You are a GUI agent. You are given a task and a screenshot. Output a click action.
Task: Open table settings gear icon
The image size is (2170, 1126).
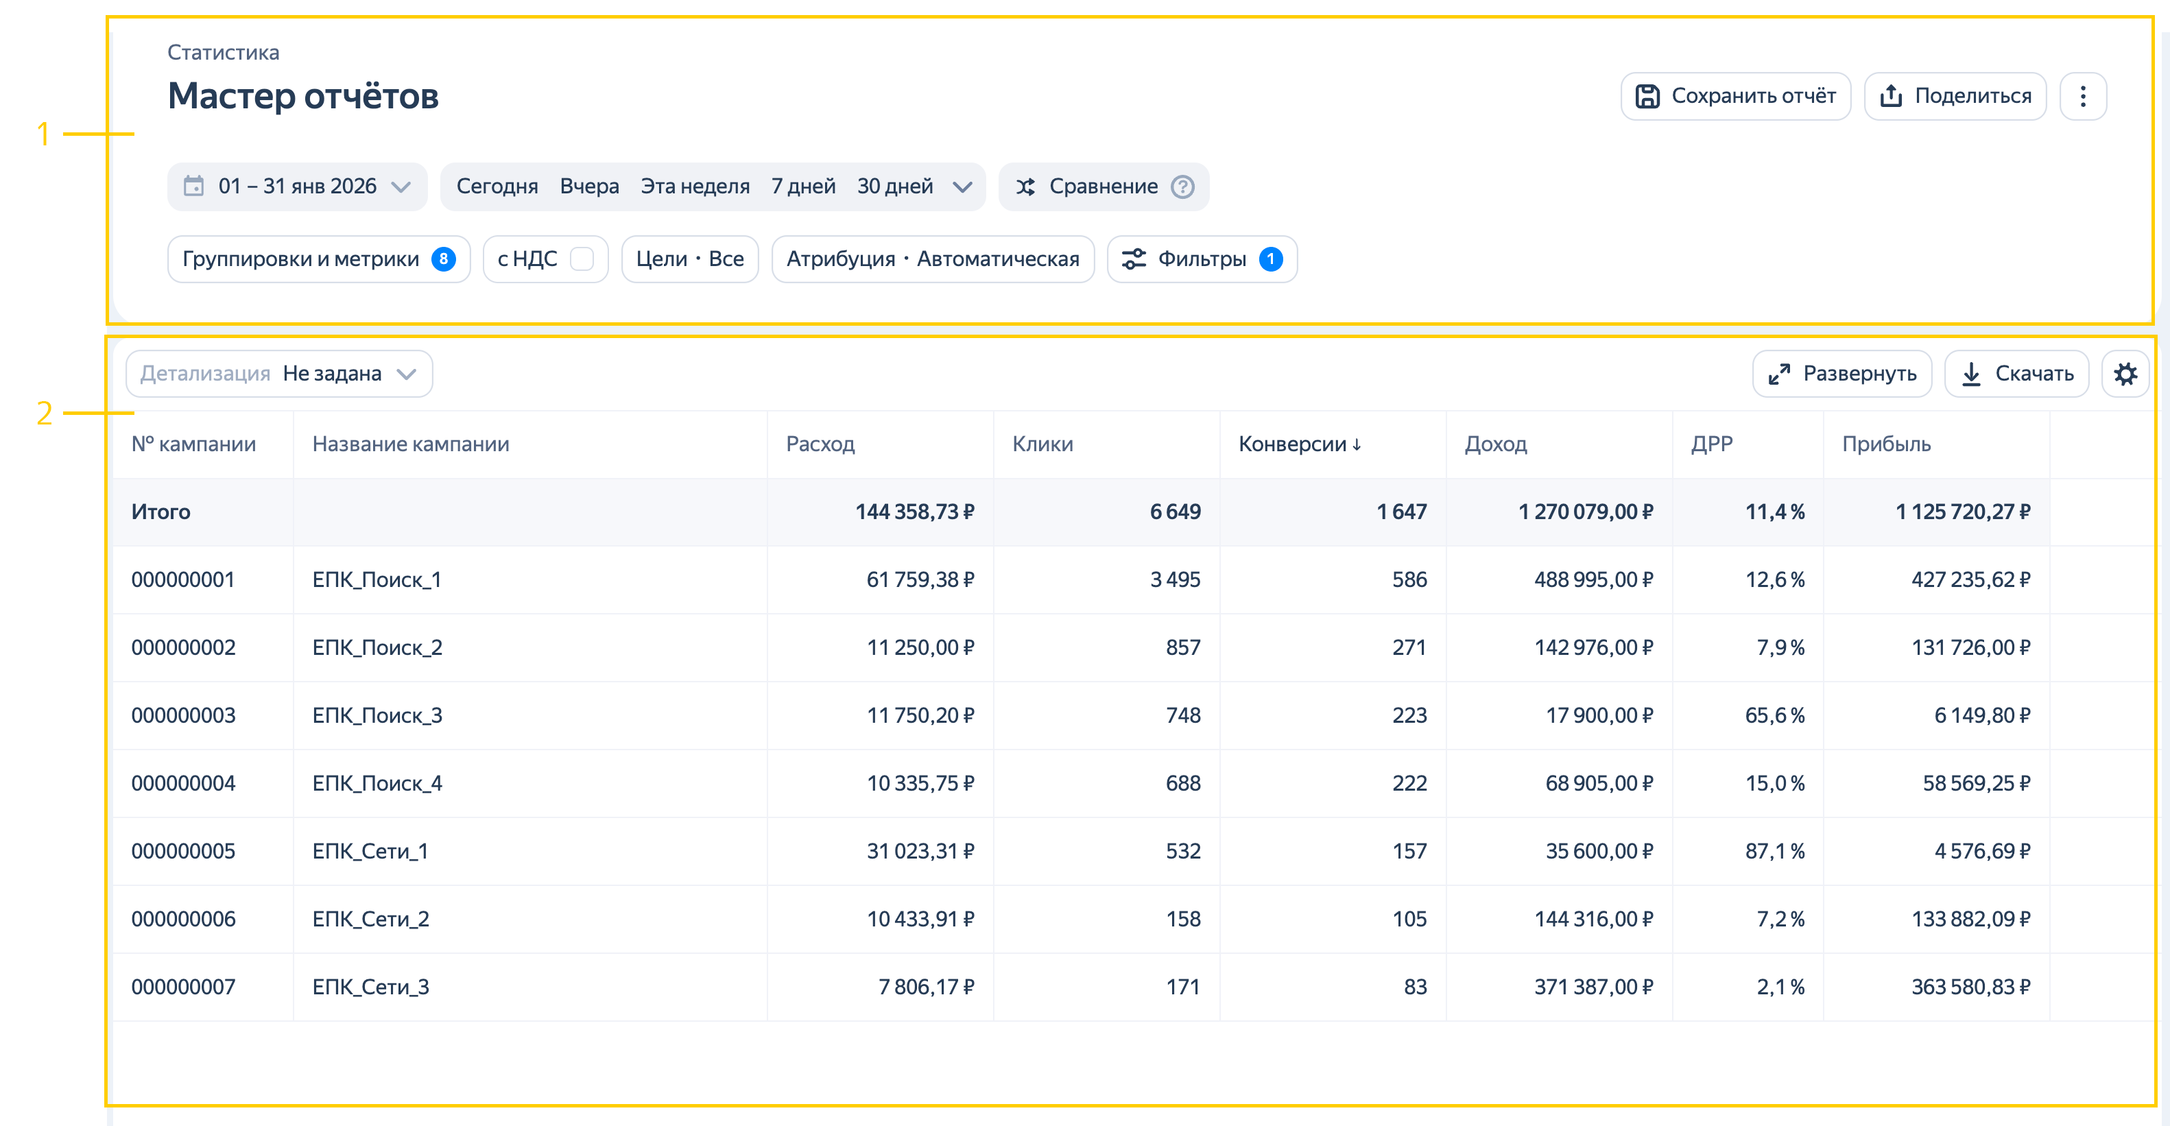2125,374
